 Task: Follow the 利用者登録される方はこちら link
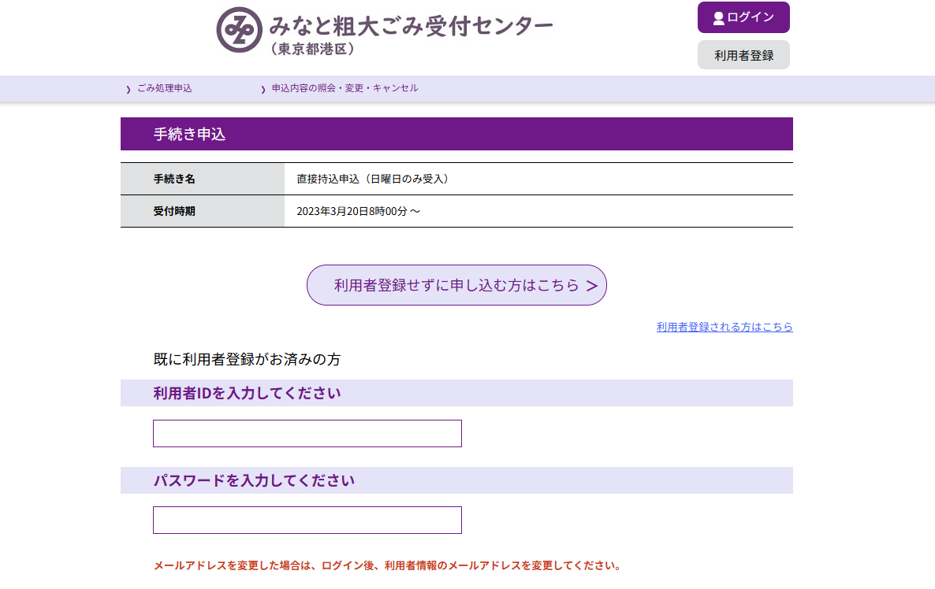[724, 327]
